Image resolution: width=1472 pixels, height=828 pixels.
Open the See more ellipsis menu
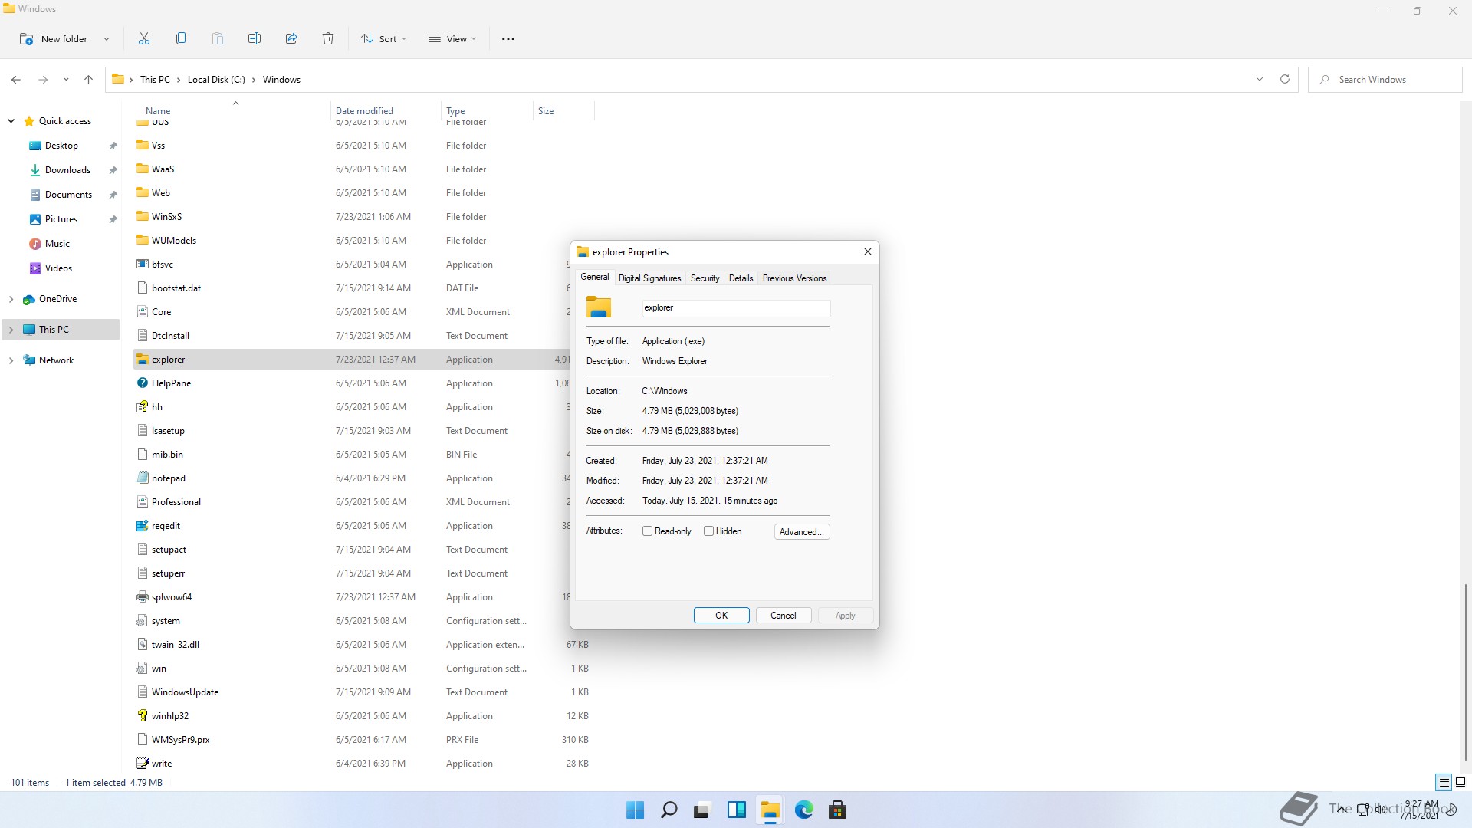(508, 38)
